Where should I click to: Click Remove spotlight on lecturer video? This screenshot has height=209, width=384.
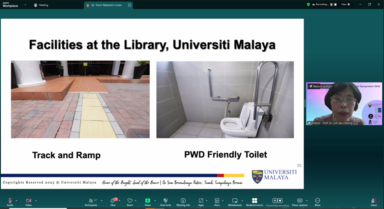pyautogui.click(x=321, y=86)
